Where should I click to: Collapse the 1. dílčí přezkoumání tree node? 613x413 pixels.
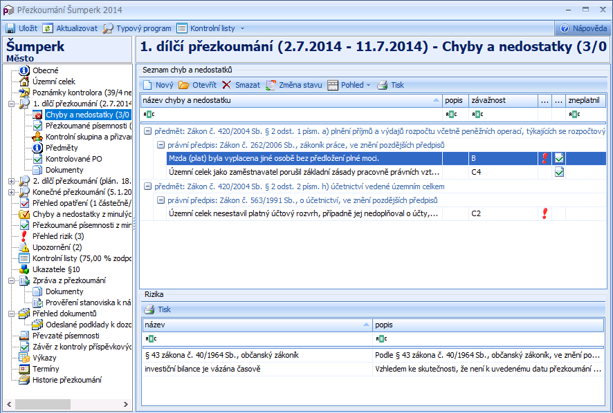[11, 104]
